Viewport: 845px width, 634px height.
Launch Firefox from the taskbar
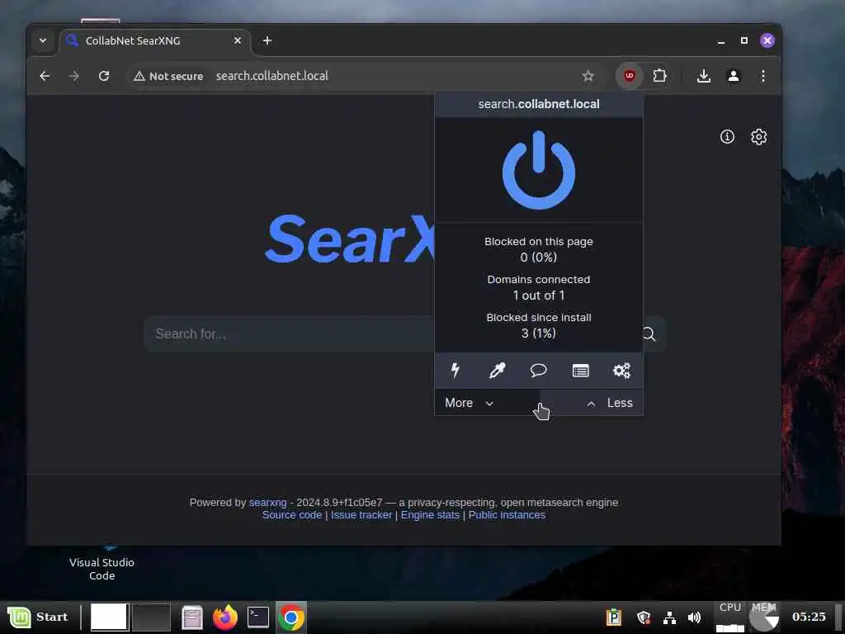pos(224,617)
